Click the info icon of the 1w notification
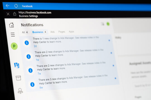Viewport: 151px width, 100px height. click(x=28, y=56)
